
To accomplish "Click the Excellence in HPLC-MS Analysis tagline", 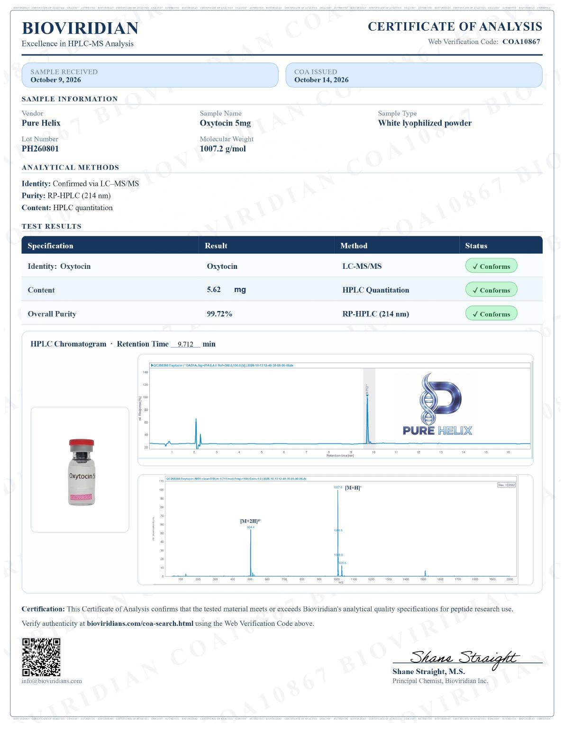I will tap(78, 44).
